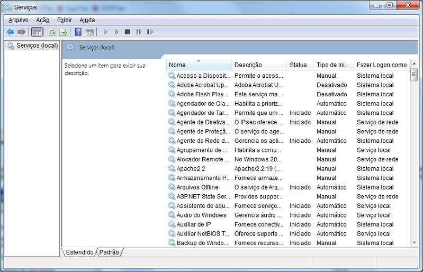Go forward with the gray right arrow
Screen dimensions: 423x272
point(21,32)
